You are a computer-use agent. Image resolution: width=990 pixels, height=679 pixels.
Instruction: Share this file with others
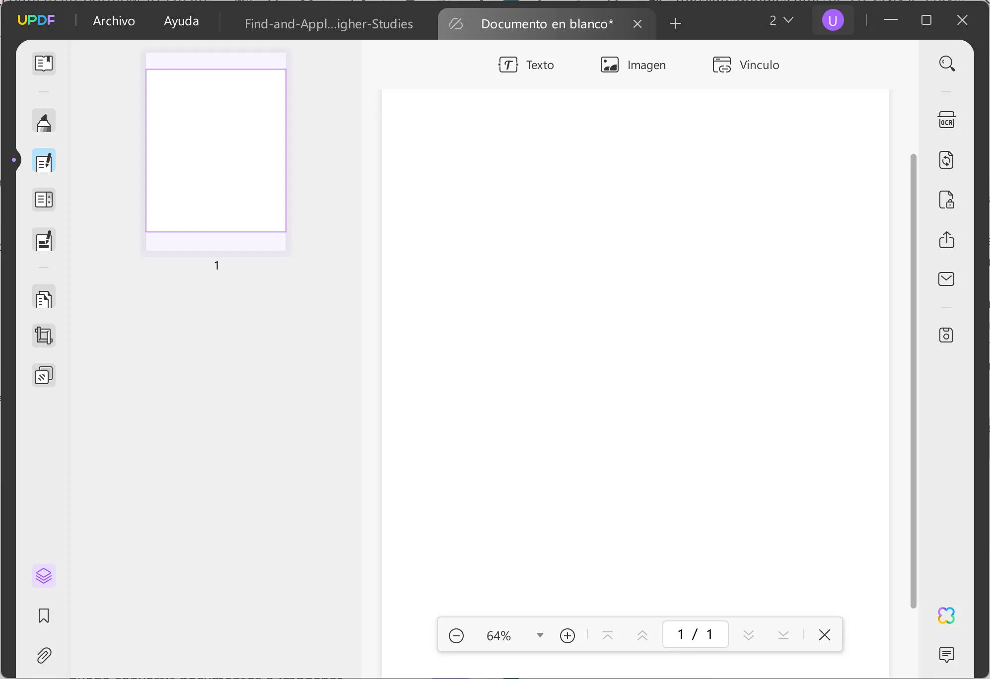point(947,240)
